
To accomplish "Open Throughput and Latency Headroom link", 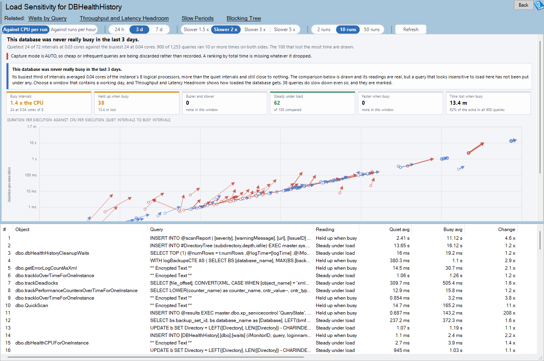I will coord(124,18).
